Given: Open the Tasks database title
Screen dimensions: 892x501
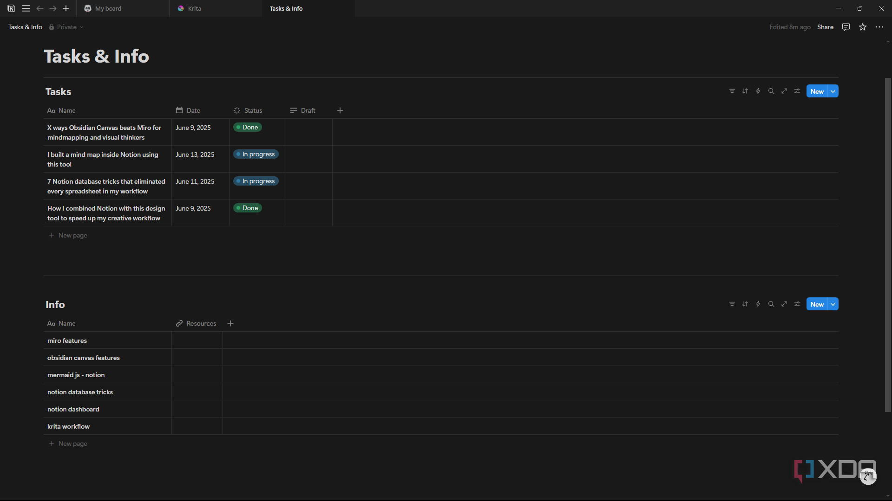Looking at the screenshot, I should click(59, 91).
